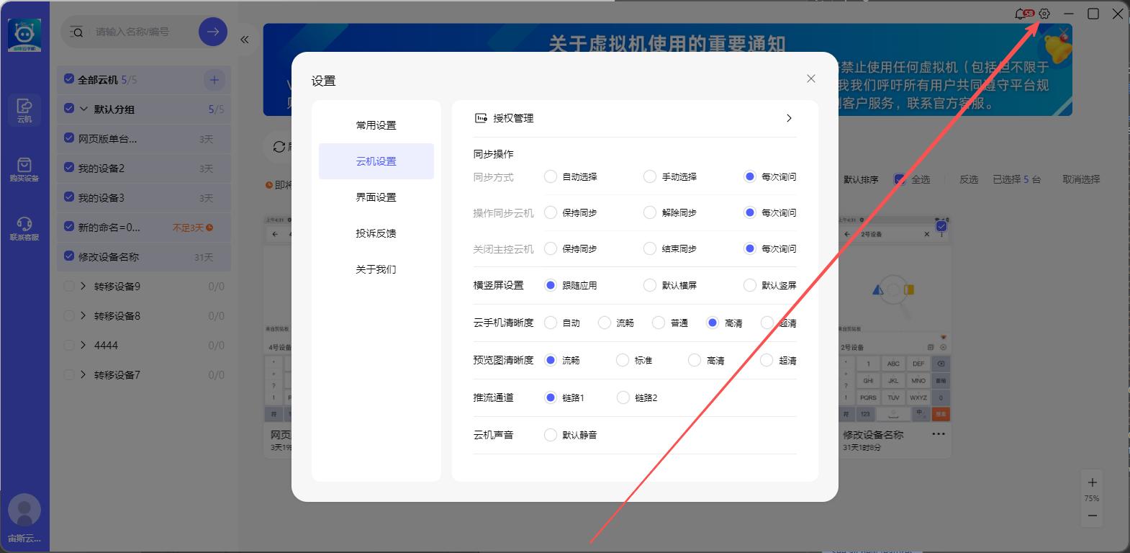
Task: Choose 链路2 for 推流通道
Action: tap(623, 397)
